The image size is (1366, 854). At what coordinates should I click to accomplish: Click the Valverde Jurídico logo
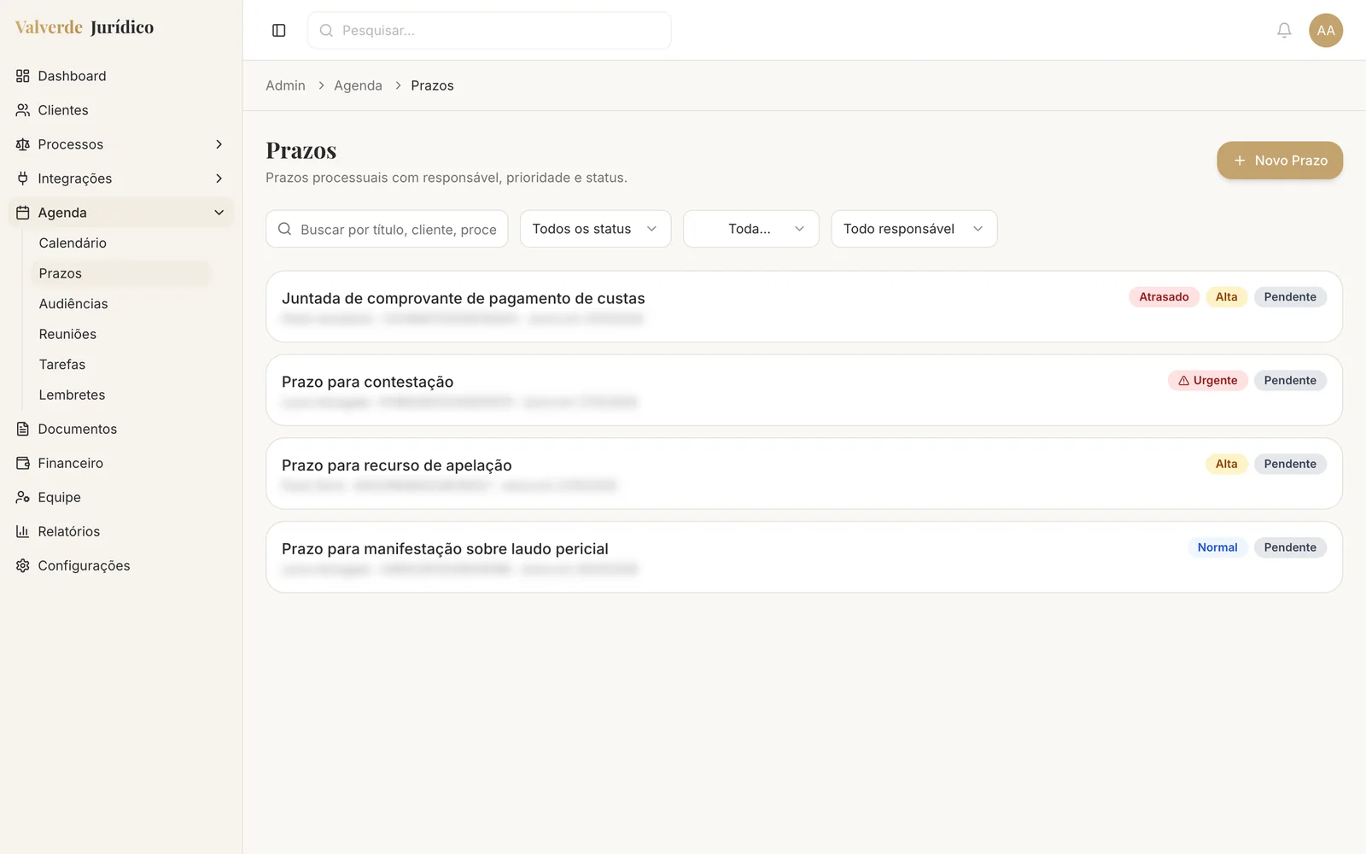pyautogui.click(x=85, y=27)
